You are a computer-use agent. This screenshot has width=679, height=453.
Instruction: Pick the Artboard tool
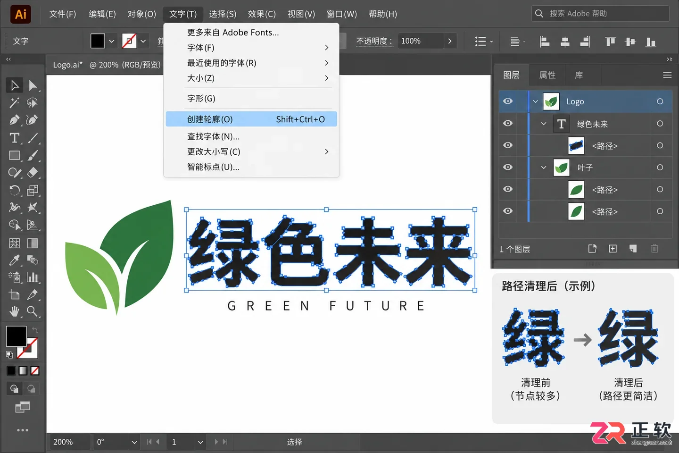pos(15,295)
